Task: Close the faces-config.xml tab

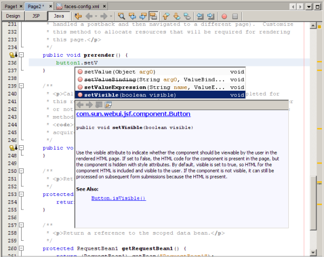Action: point(104,6)
